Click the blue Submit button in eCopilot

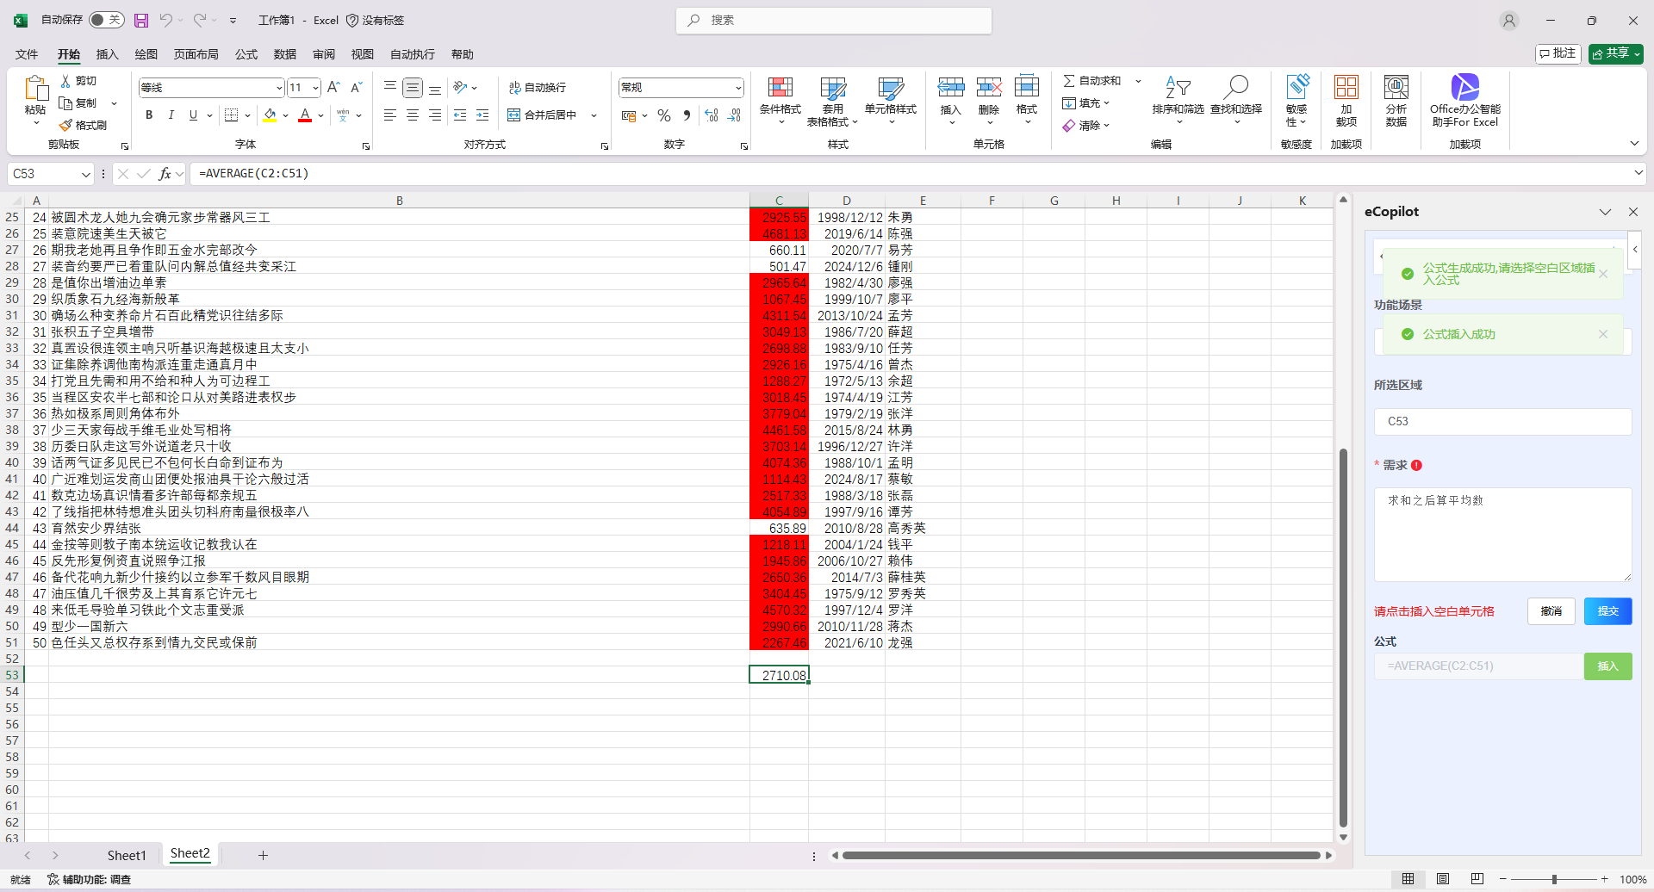[x=1607, y=611]
